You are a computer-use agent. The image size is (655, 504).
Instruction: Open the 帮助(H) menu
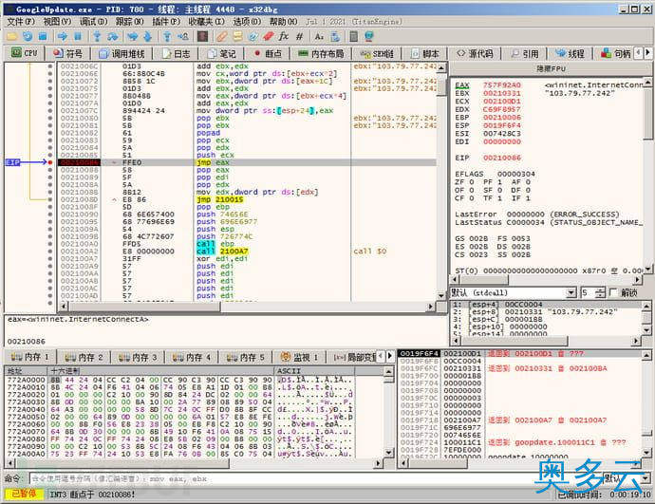point(283,21)
